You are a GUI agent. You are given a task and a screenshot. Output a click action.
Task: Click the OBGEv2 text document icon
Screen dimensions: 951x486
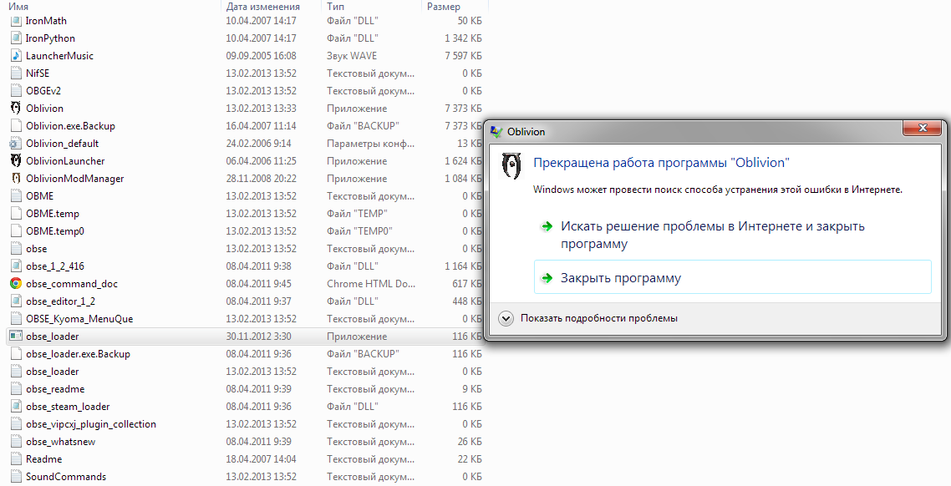click(16, 90)
